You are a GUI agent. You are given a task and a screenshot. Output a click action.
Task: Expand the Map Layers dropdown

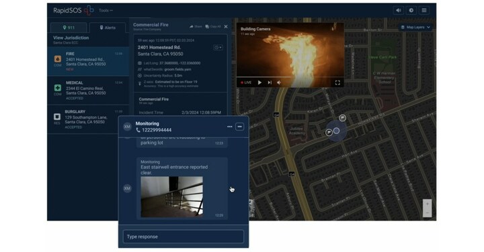click(x=416, y=27)
